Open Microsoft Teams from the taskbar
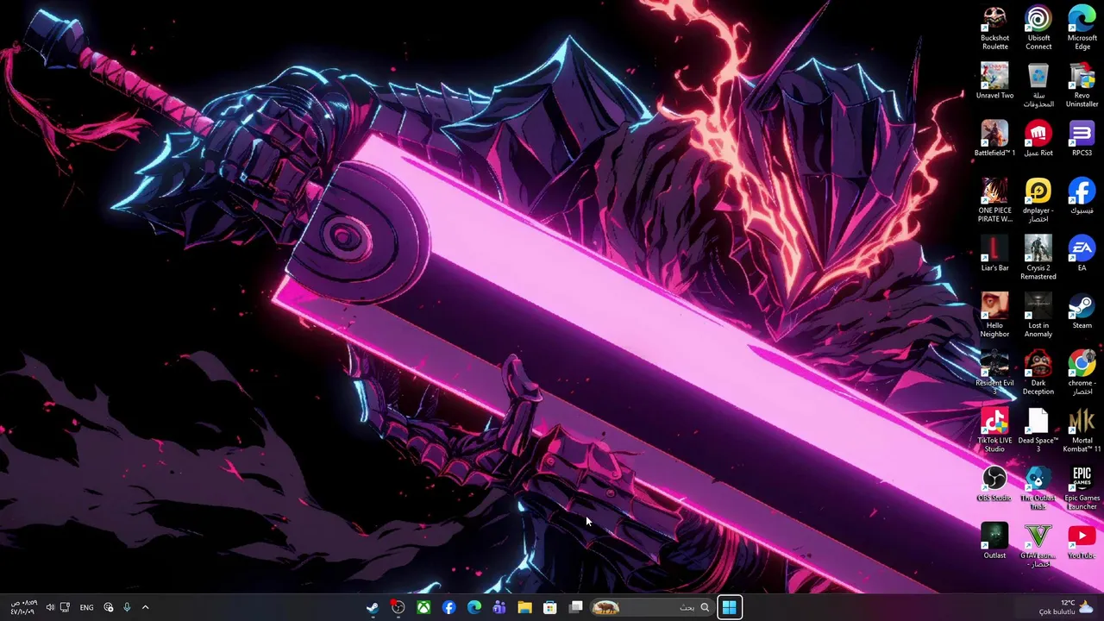1104x621 pixels. (x=499, y=607)
